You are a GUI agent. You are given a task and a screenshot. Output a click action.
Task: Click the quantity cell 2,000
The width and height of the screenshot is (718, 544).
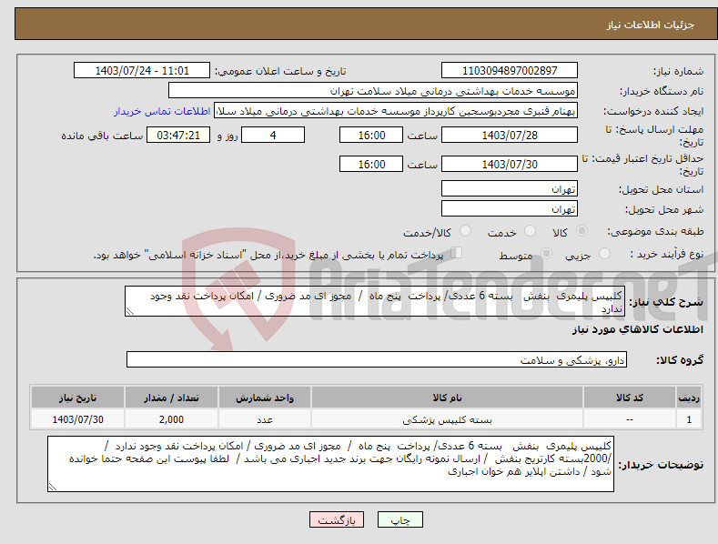coord(171,419)
